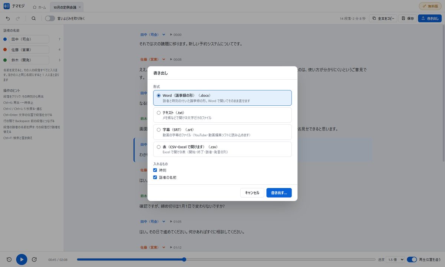Play from the 01:12 timestamp
This screenshot has width=445, height=267.
(175, 247)
